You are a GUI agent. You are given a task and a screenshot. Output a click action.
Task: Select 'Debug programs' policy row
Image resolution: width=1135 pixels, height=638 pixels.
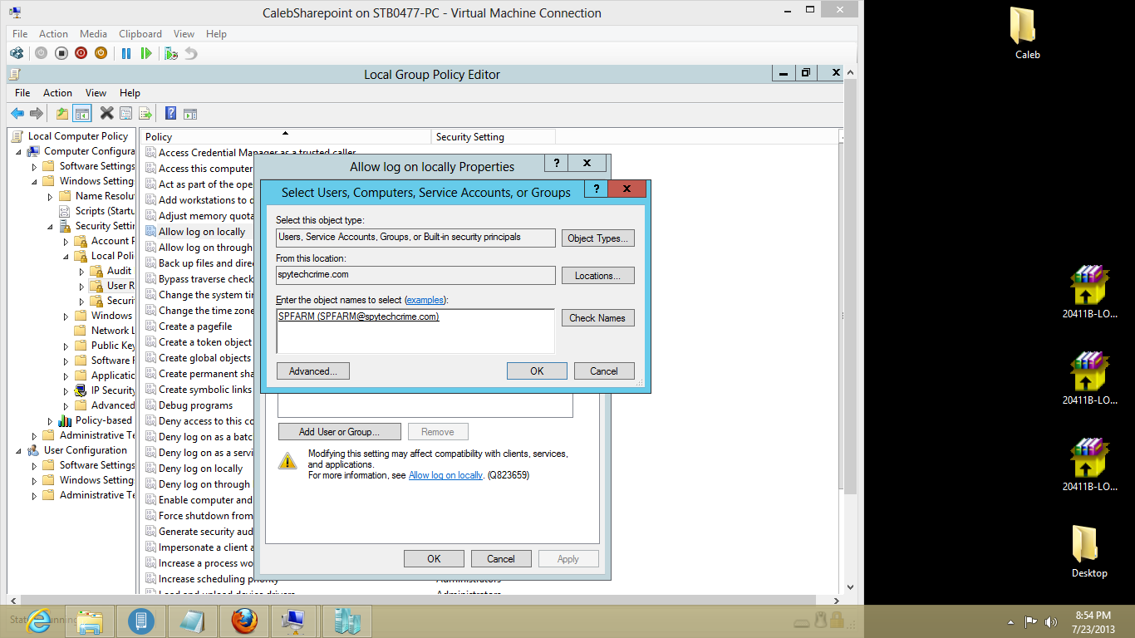195,405
